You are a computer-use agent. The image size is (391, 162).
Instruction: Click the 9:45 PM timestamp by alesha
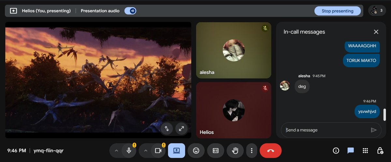click(319, 76)
